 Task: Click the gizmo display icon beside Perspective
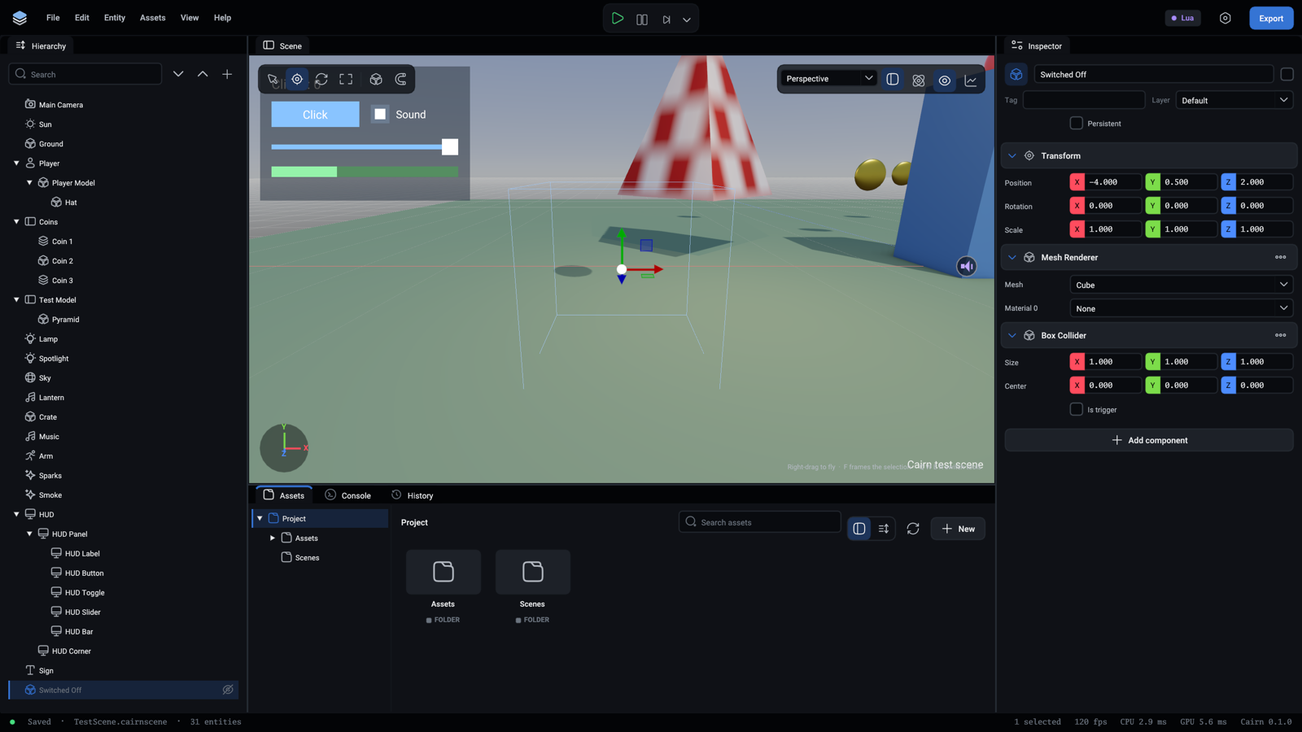[x=919, y=80]
